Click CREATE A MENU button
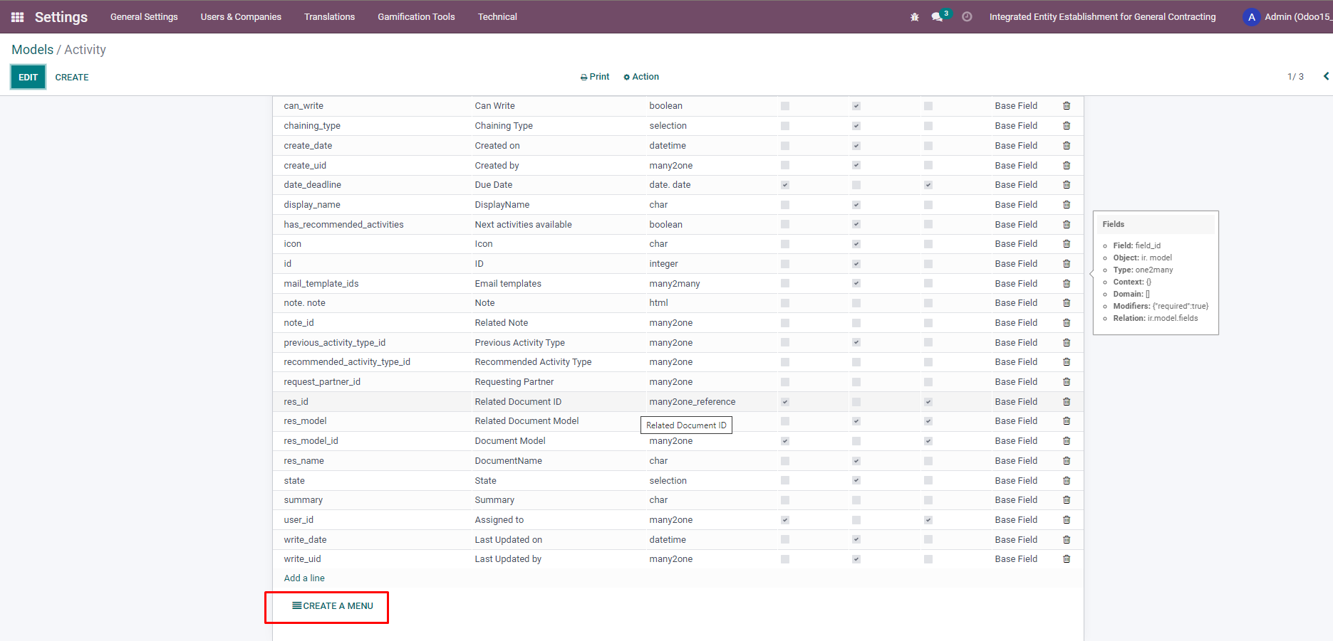The image size is (1333, 641). (x=333, y=606)
